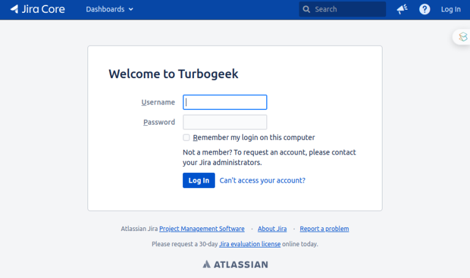The width and height of the screenshot is (470, 278).
Task: Click into the Username field
Action: (225, 103)
